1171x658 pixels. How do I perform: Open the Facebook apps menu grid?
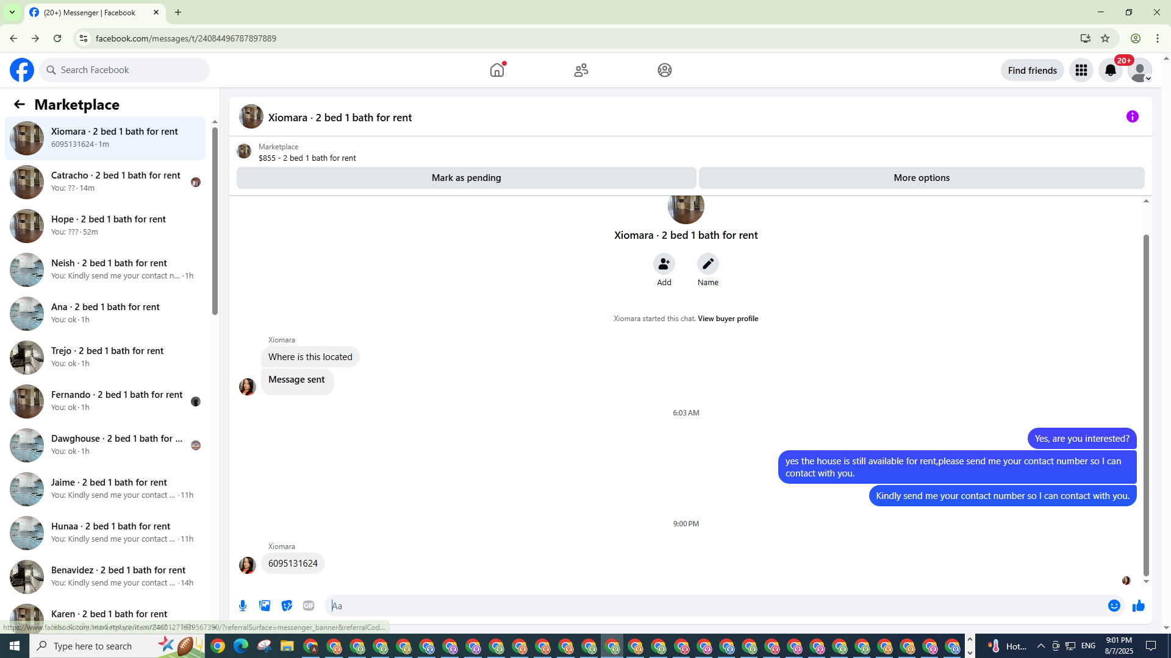[x=1081, y=70]
